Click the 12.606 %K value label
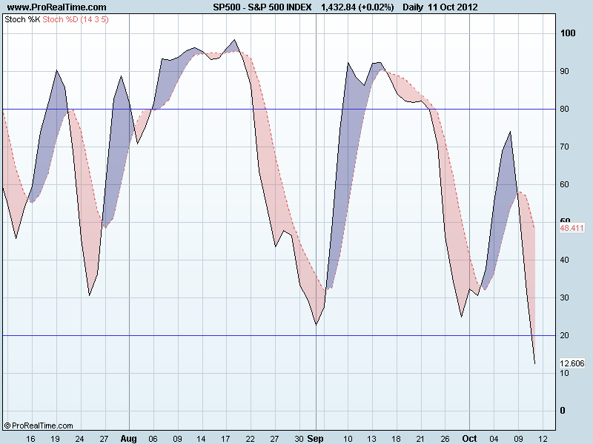This screenshot has height=444, width=593. pyautogui.click(x=572, y=363)
